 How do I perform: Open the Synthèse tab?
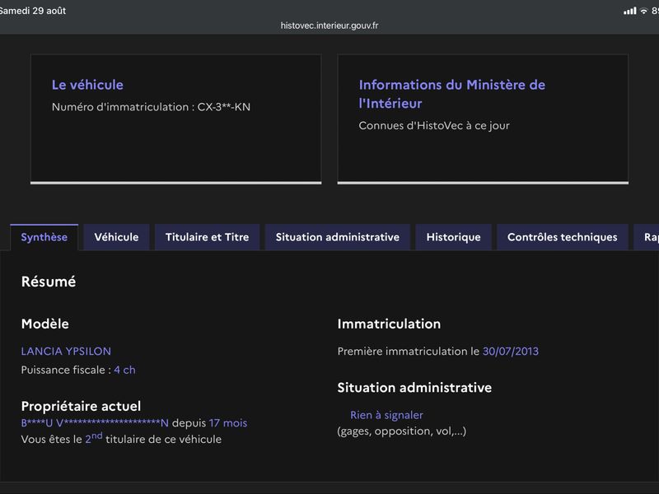point(44,237)
